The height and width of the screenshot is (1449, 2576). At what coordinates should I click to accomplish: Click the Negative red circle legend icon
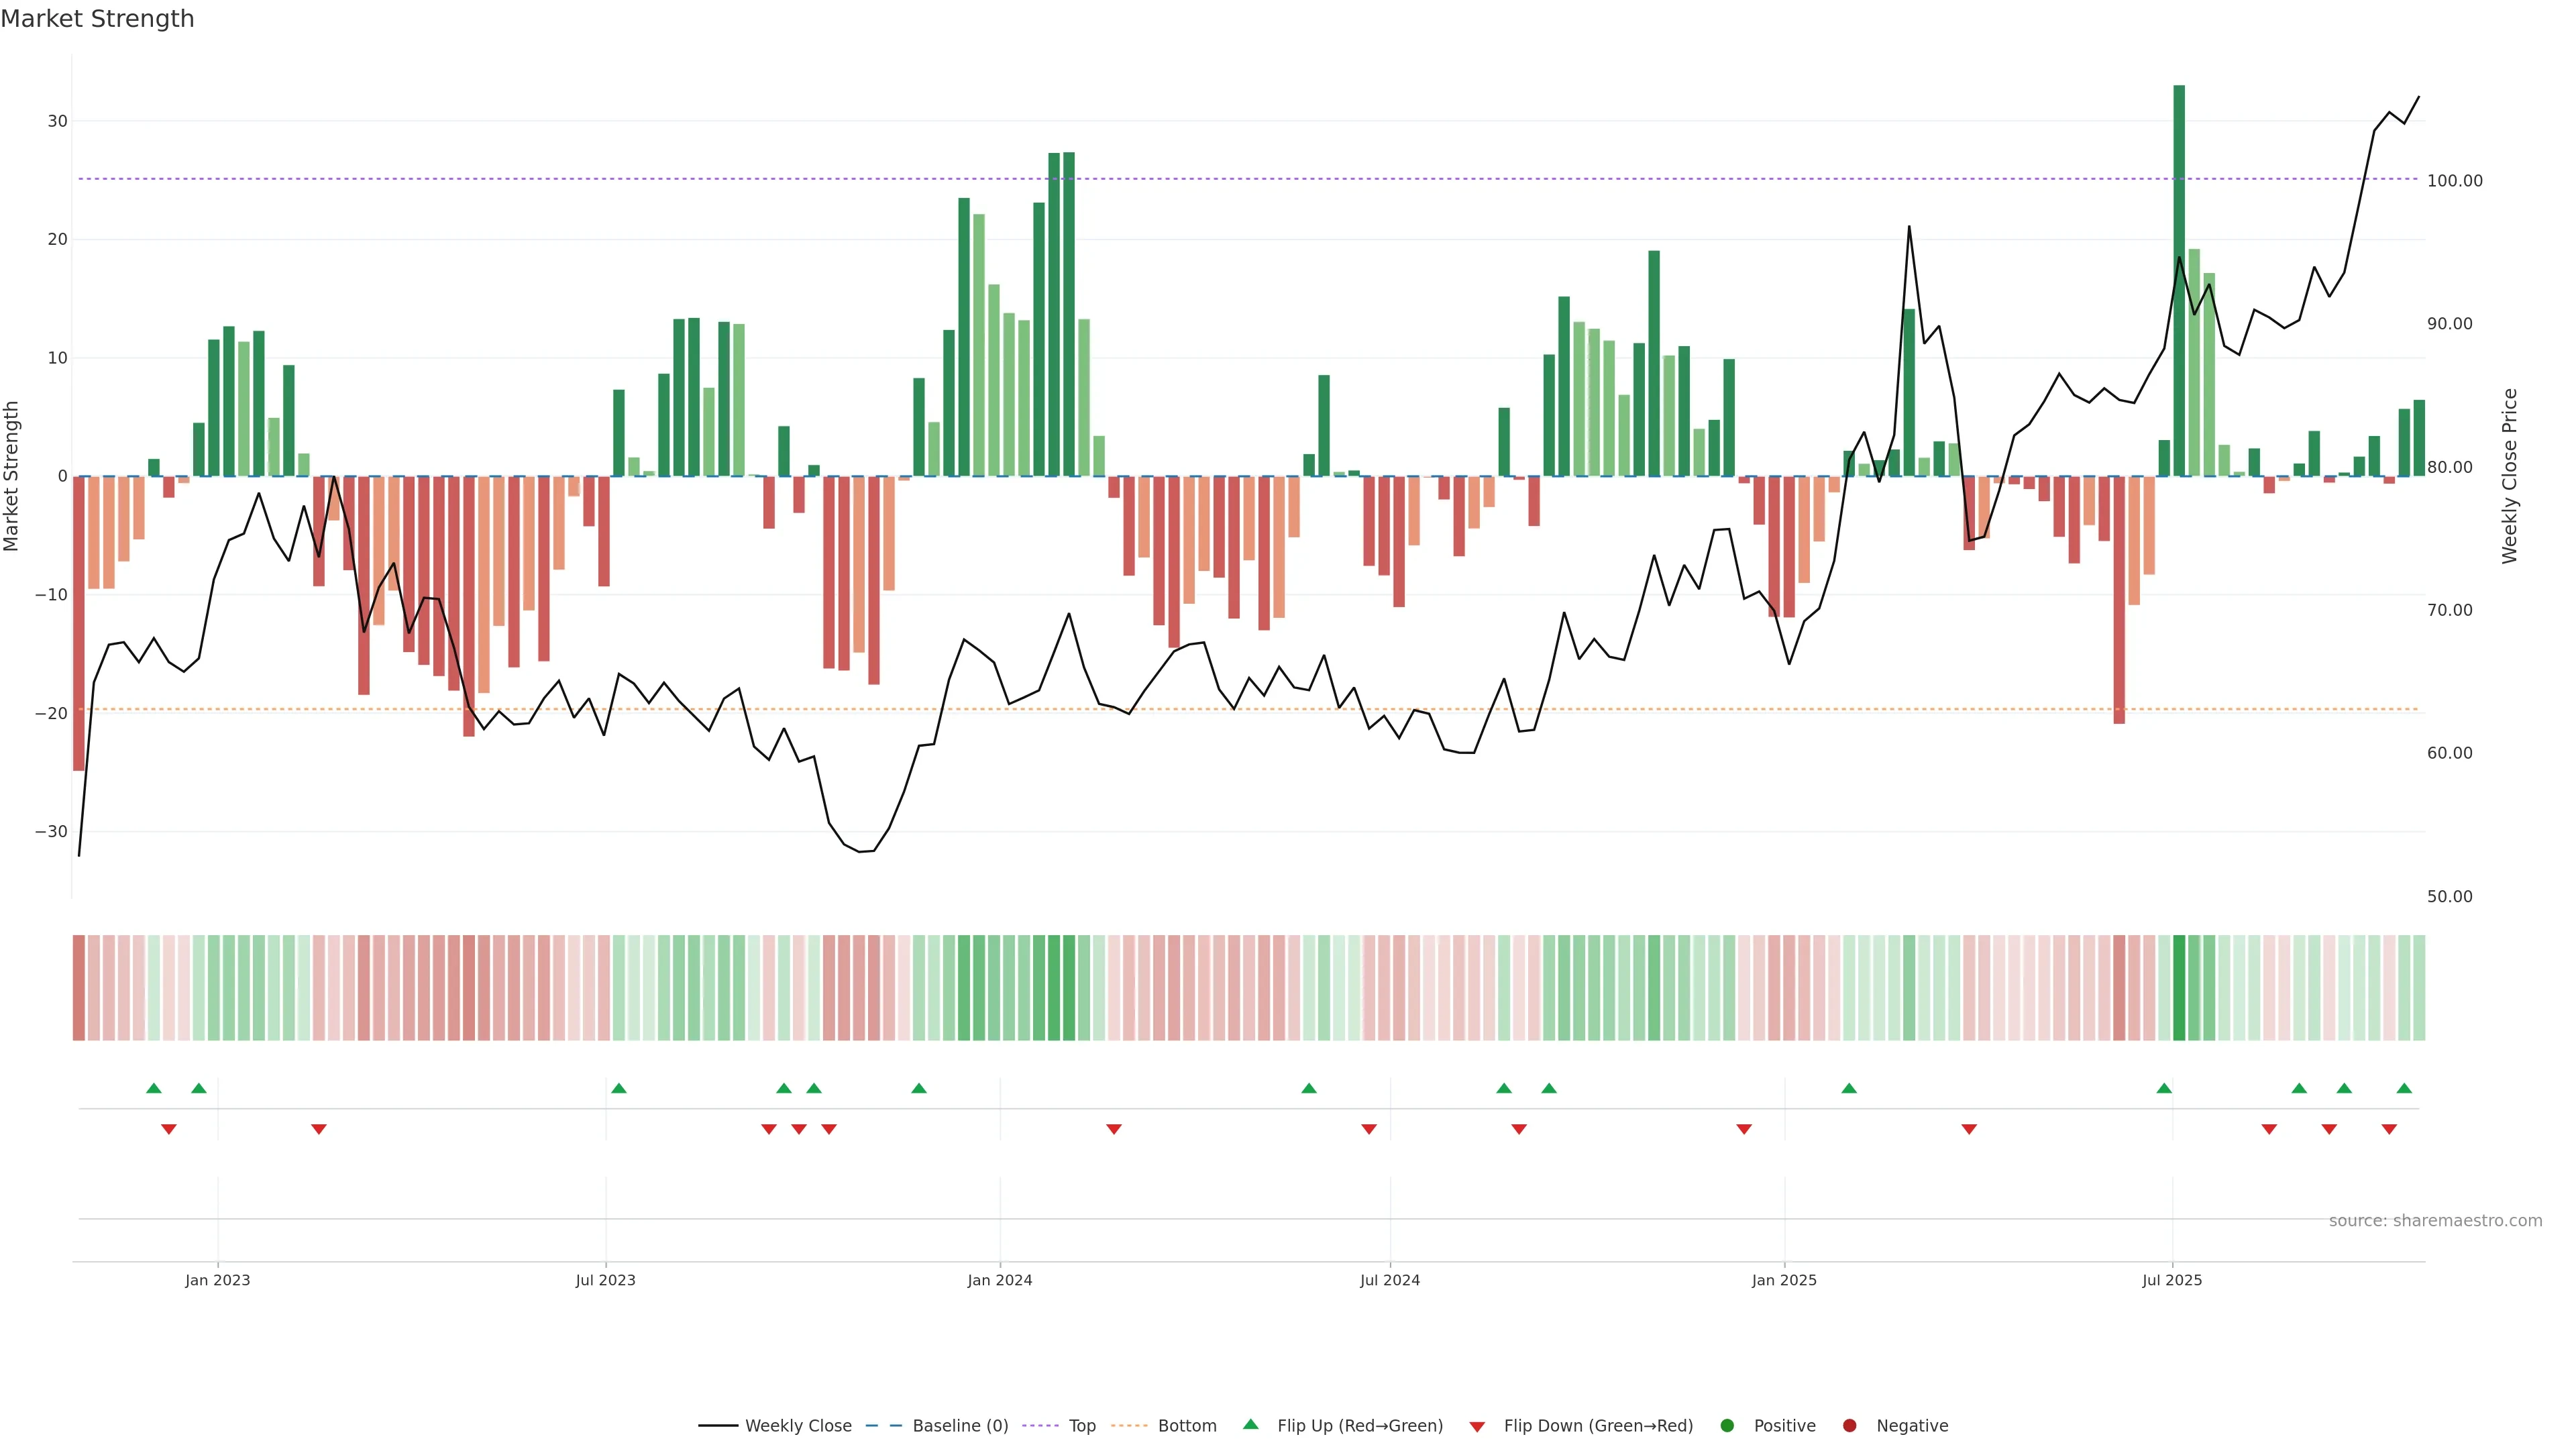pyautogui.click(x=1849, y=1425)
